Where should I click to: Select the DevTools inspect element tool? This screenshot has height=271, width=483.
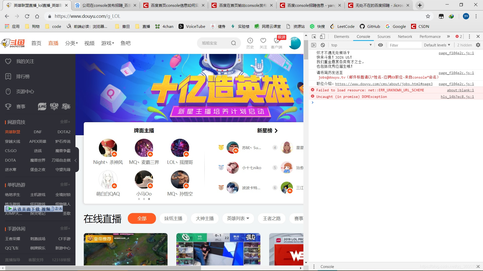[314, 37]
